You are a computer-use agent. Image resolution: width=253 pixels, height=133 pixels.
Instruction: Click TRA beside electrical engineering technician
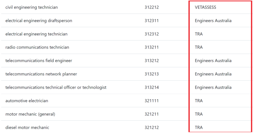tap(199, 34)
